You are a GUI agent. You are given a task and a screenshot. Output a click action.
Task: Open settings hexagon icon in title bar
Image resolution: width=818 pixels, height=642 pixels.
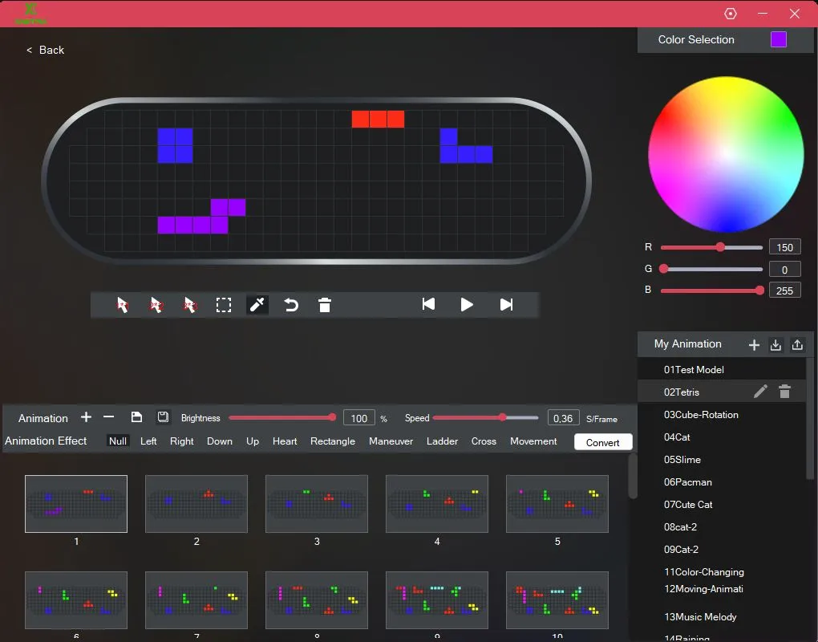click(731, 14)
